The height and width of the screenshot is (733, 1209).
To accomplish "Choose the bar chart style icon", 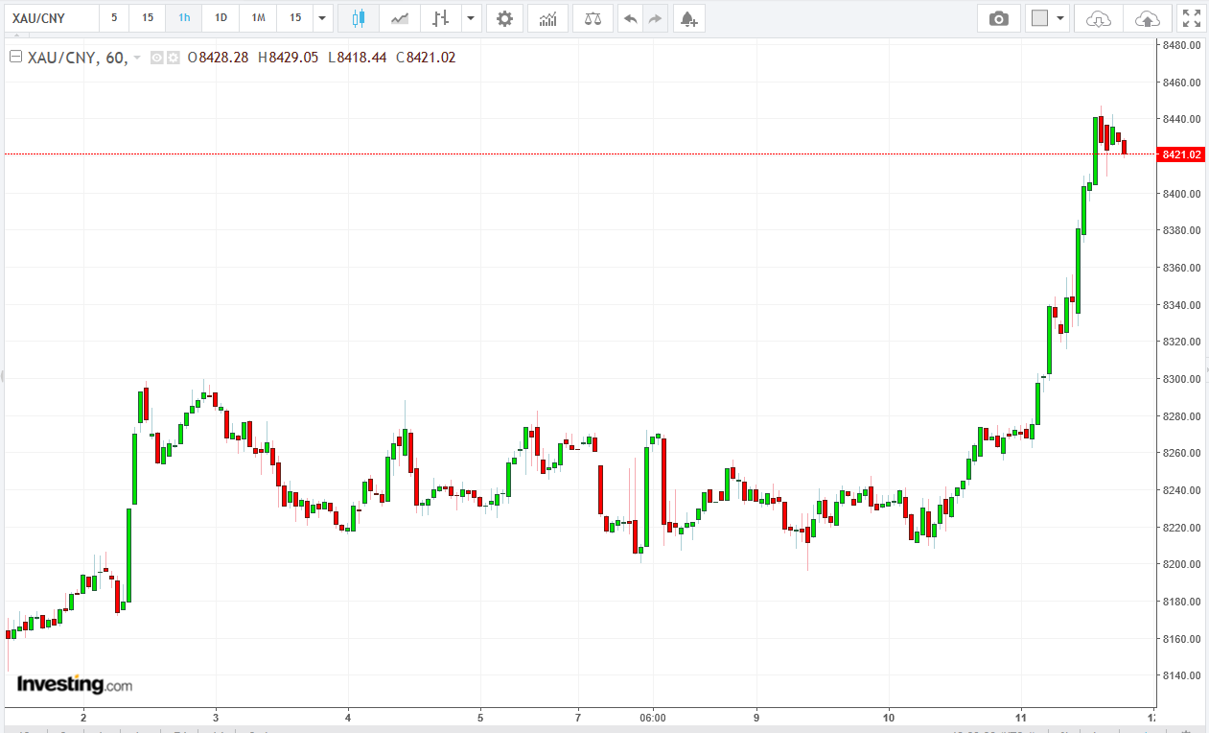I will click(x=440, y=18).
